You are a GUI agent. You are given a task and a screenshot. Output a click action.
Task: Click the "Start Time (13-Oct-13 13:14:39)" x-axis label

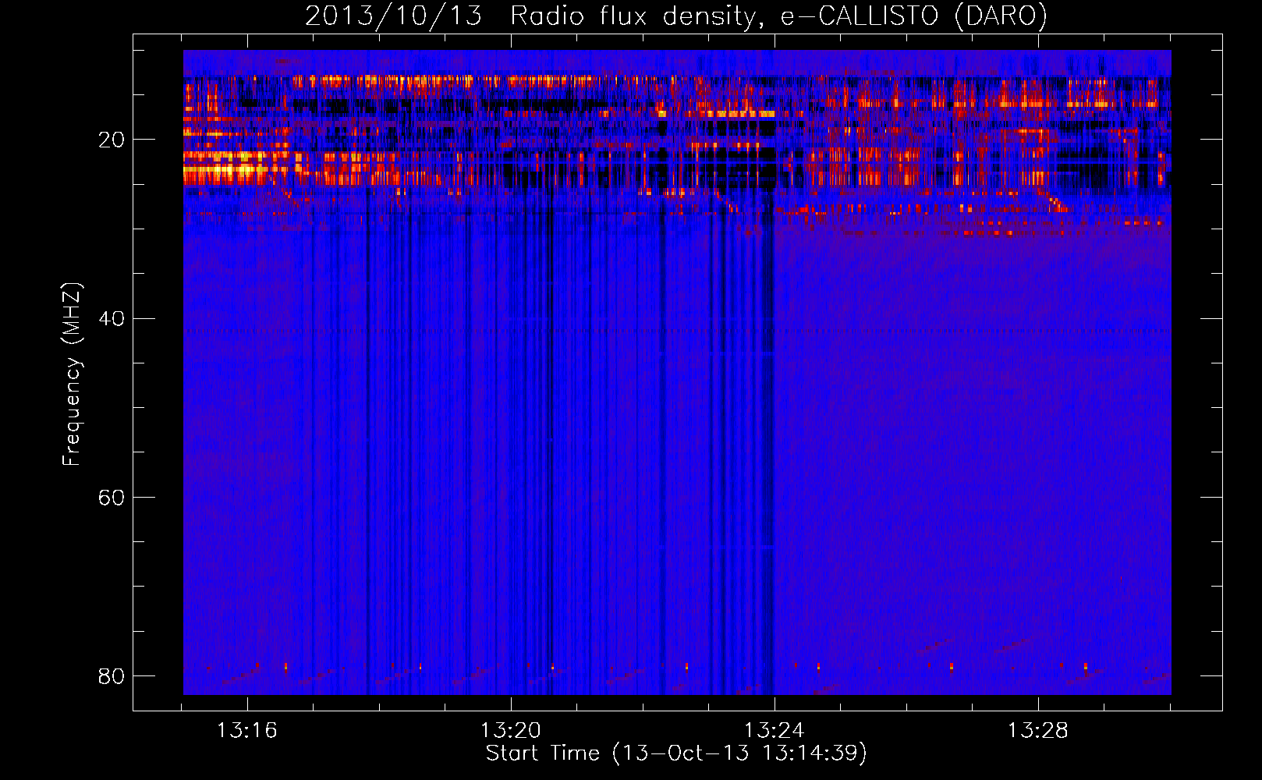coord(676,753)
